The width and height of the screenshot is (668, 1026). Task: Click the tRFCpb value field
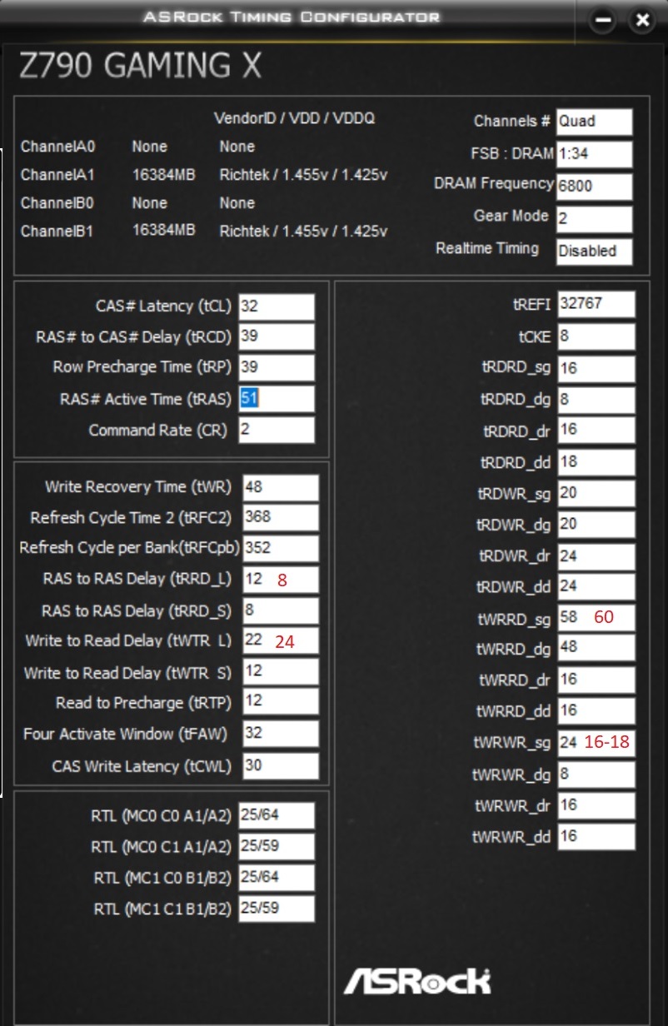click(281, 549)
